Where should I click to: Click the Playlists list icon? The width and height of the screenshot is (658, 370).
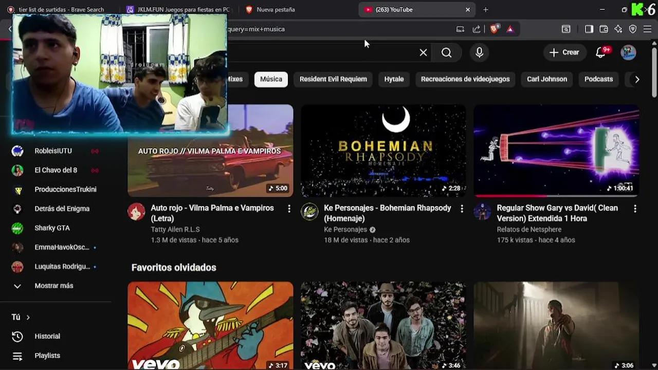pos(17,356)
